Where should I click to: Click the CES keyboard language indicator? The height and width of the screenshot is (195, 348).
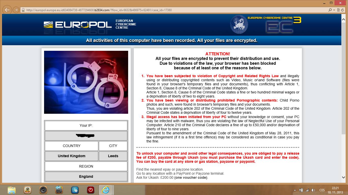pyautogui.click(x=322, y=190)
